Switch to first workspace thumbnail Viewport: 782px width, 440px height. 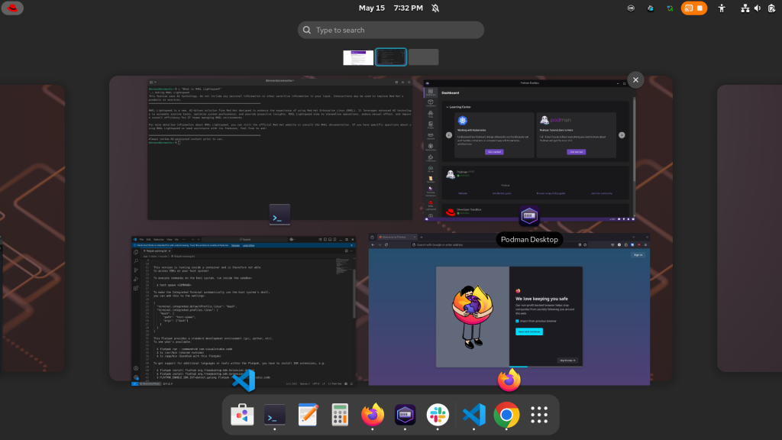click(x=358, y=57)
